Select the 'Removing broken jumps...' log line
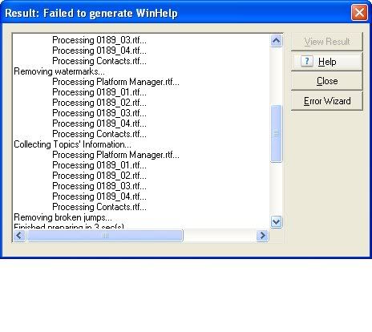The width and height of the screenshot is (372, 332). click(x=63, y=217)
